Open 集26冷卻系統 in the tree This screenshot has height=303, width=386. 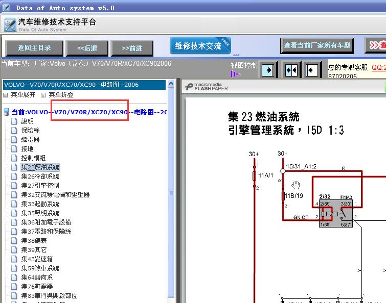point(40,176)
